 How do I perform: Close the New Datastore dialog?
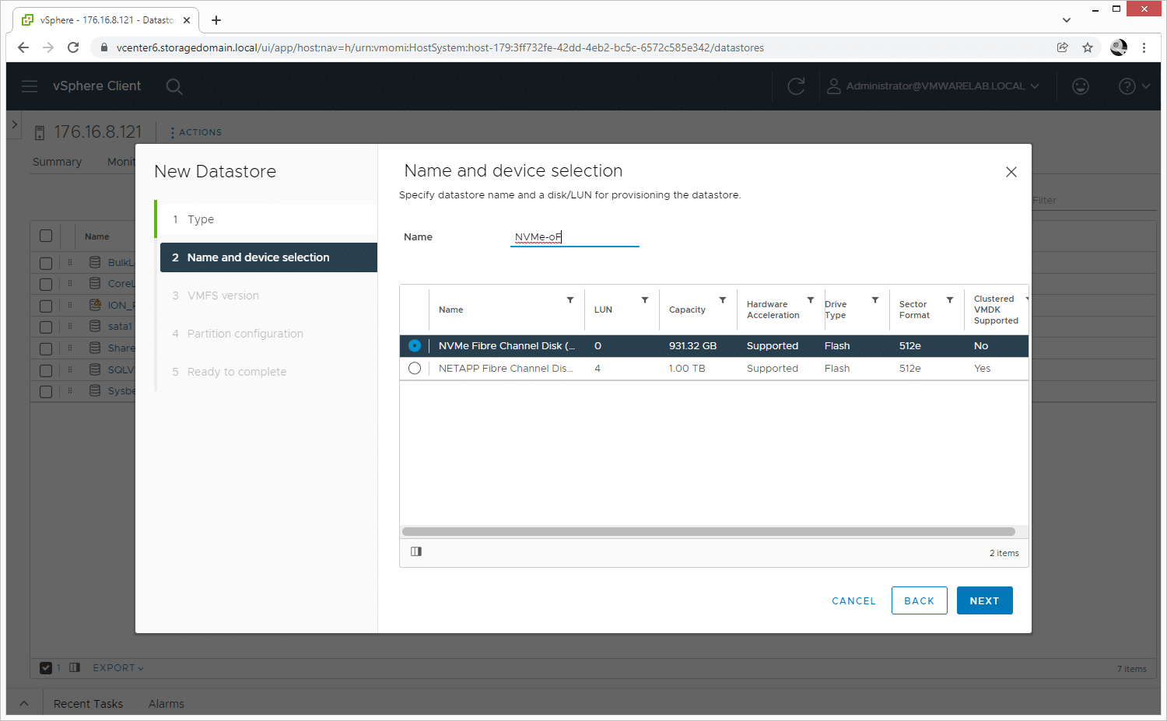(1011, 172)
